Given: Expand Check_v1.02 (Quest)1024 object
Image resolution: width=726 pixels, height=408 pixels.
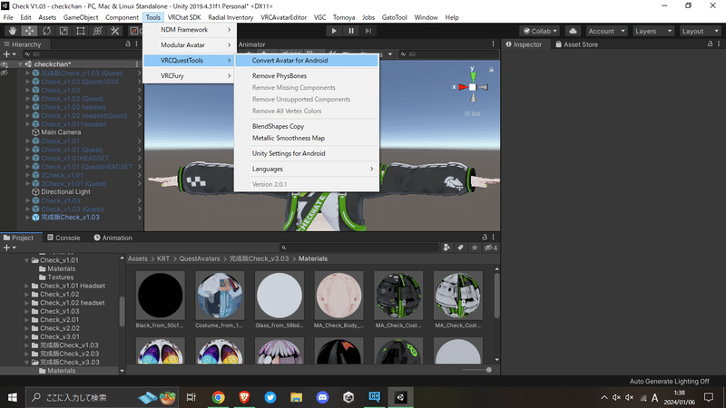Looking at the screenshot, I should (28, 82).
